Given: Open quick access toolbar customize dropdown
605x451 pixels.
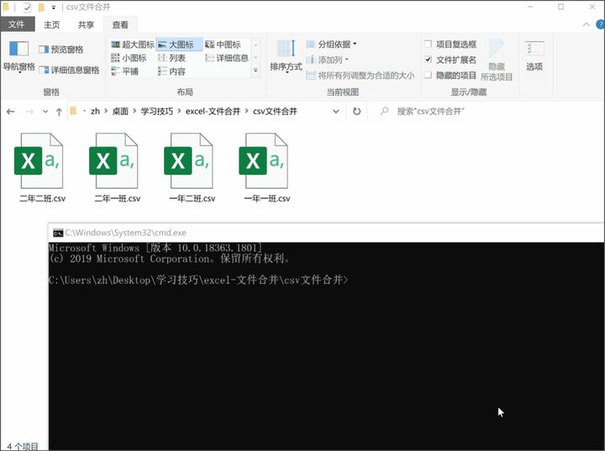Looking at the screenshot, I should 54,7.
